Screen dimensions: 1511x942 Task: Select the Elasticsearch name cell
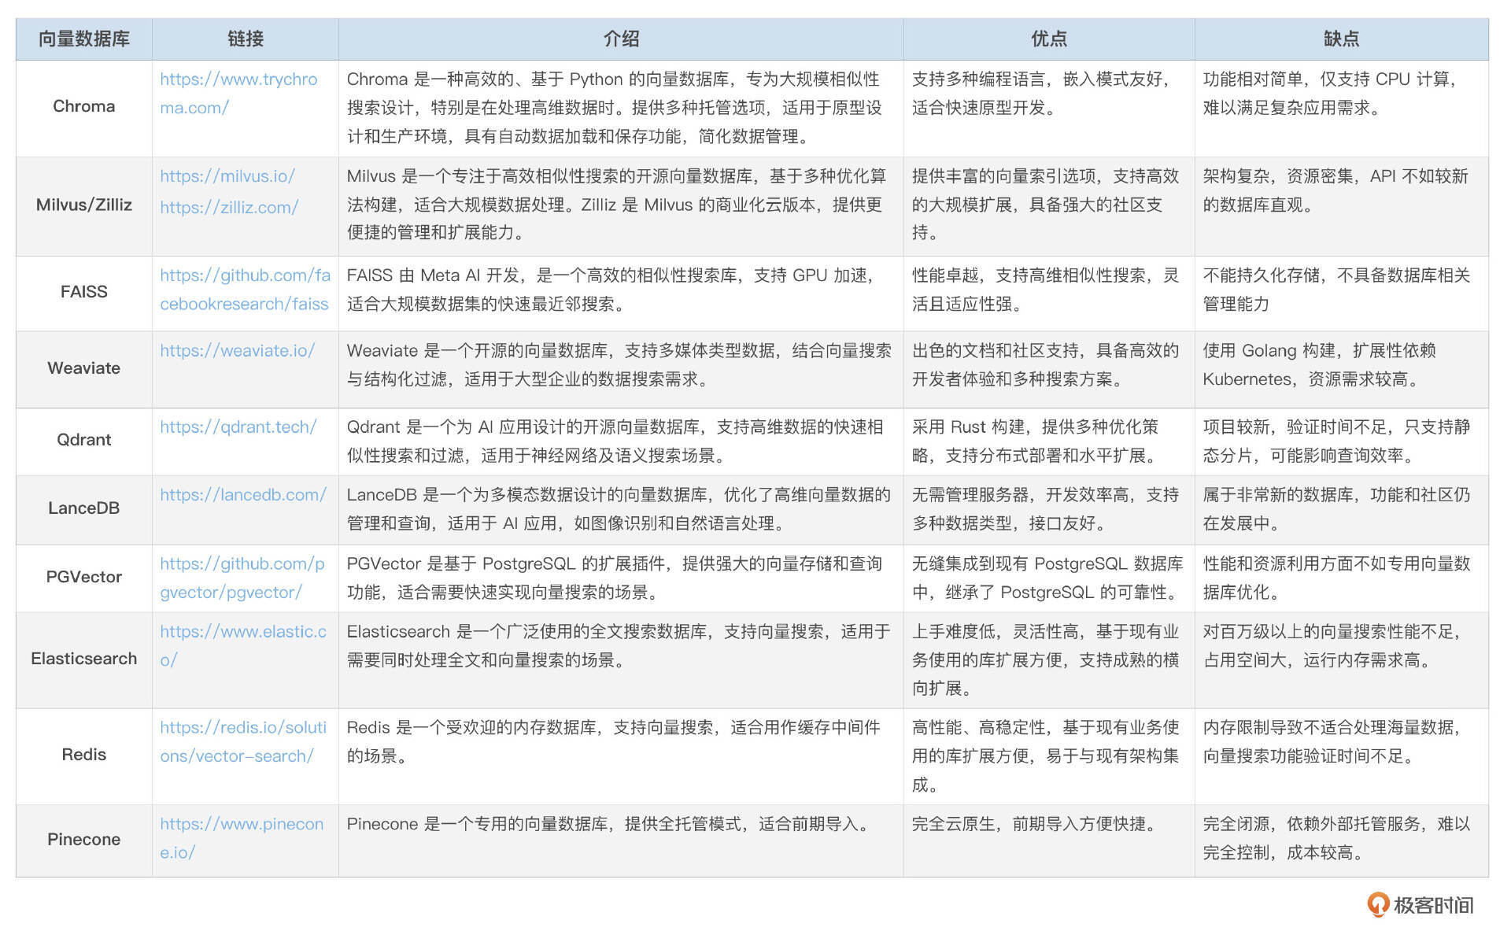pos(84,659)
